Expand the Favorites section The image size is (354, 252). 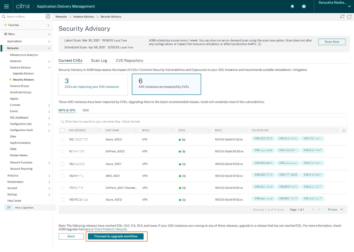(x=48, y=25)
